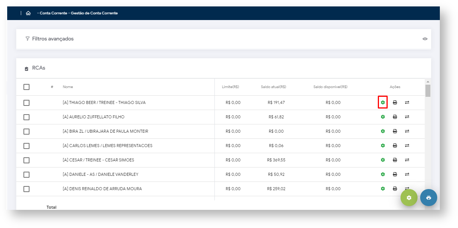Print statement for DANIELE - AS row
Screen dimensions: 458x228
(x=395, y=174)
